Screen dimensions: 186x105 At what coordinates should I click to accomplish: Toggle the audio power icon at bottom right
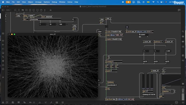coord(183,102)
